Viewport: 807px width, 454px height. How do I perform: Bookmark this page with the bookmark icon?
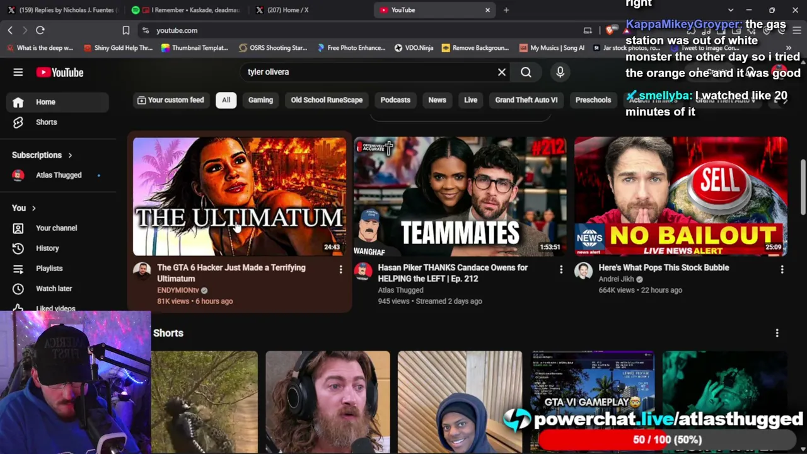126,30
